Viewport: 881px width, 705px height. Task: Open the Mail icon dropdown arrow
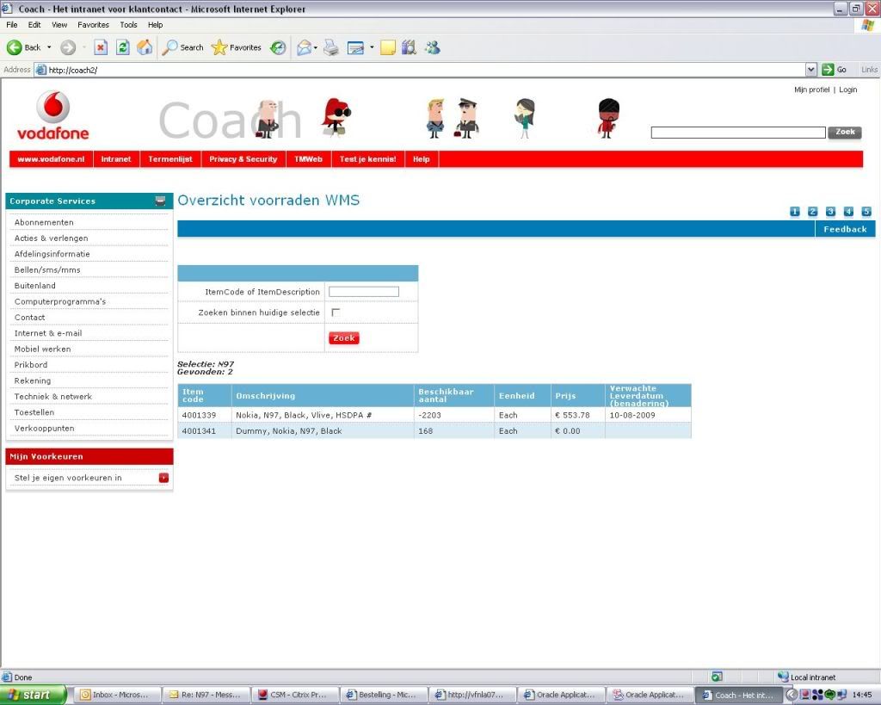(x=315, y=48)
